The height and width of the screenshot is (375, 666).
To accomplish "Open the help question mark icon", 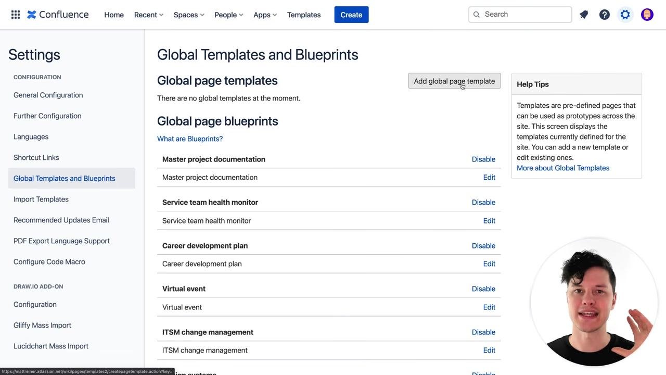I will tap(605, 15).
